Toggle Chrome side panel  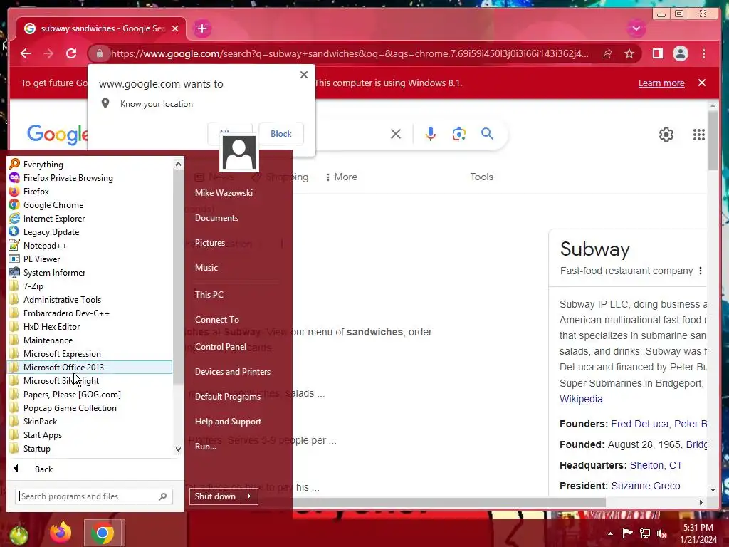[657, 53]
